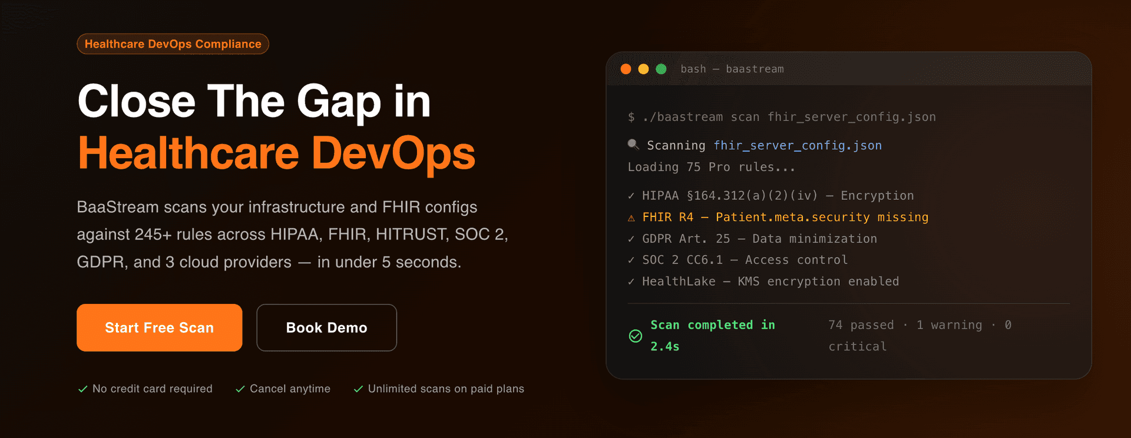
Task: Click checkmark beside HIPAA encryption line
Action: tap(631, 196)
